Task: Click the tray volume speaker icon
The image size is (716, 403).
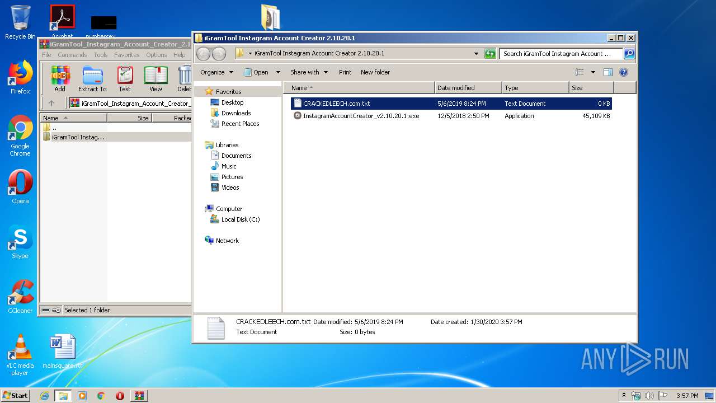Action: coord(649,396)
